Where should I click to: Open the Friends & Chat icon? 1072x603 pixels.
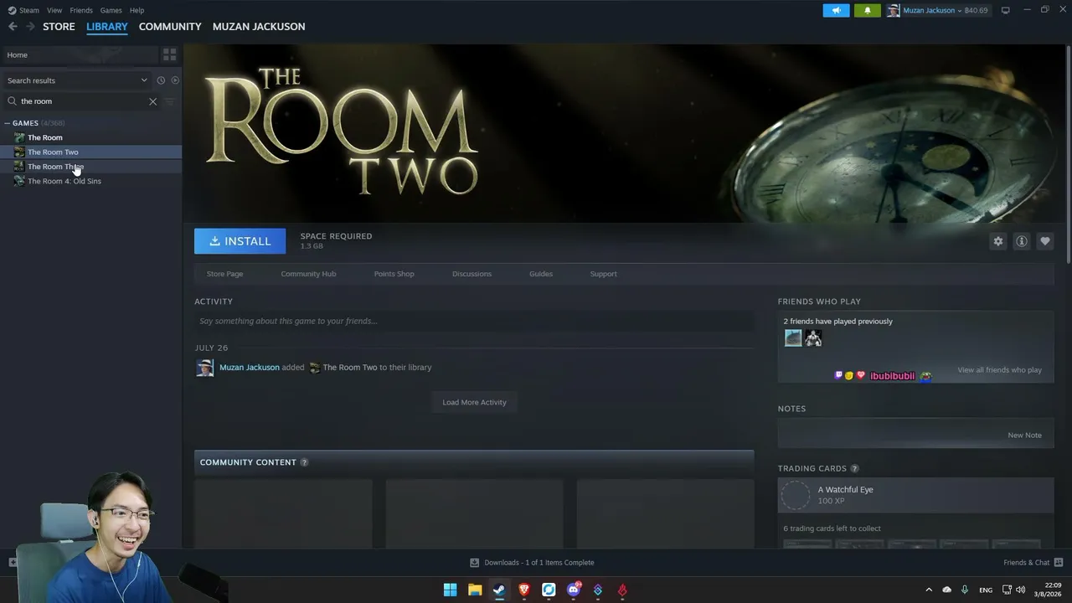pos(1059,563)
